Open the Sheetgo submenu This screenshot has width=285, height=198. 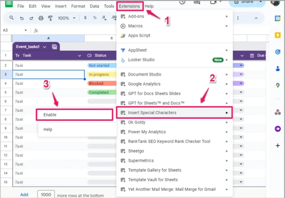click(x=175, y=151)
